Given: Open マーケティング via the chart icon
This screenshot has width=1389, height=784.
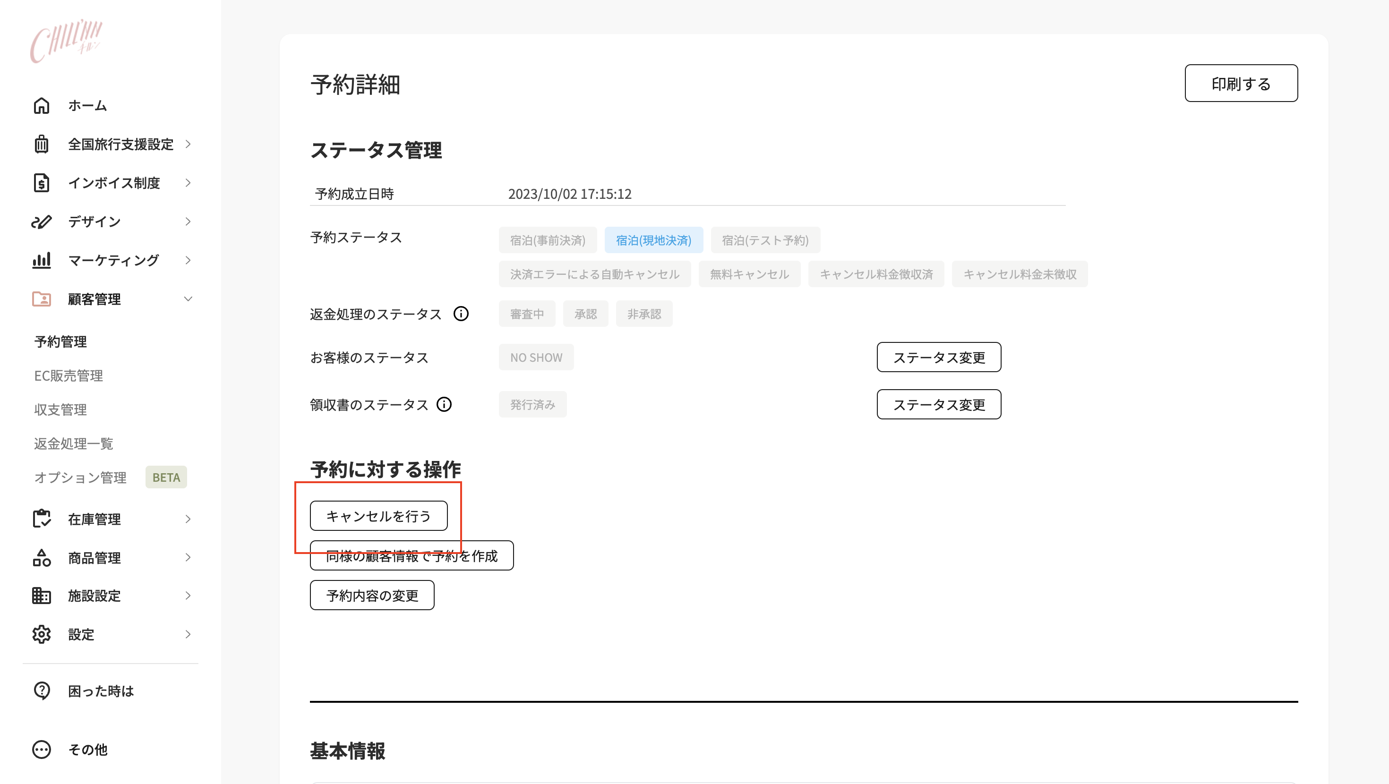Looking at the screenshot, I should pos(42,260).
